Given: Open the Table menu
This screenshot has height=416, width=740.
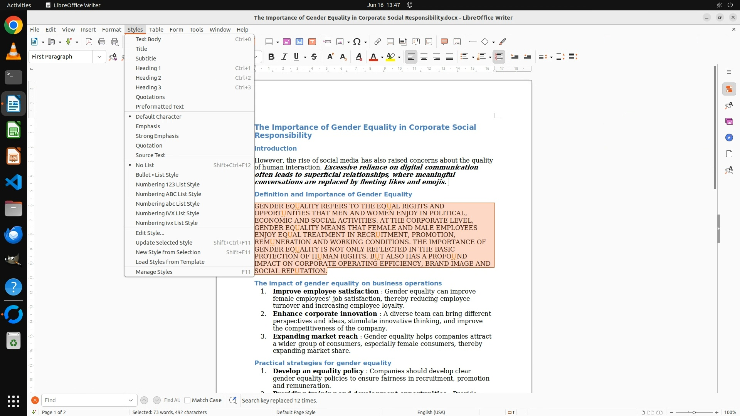Looking at the screenshot, I should click(x=156, y=29).
